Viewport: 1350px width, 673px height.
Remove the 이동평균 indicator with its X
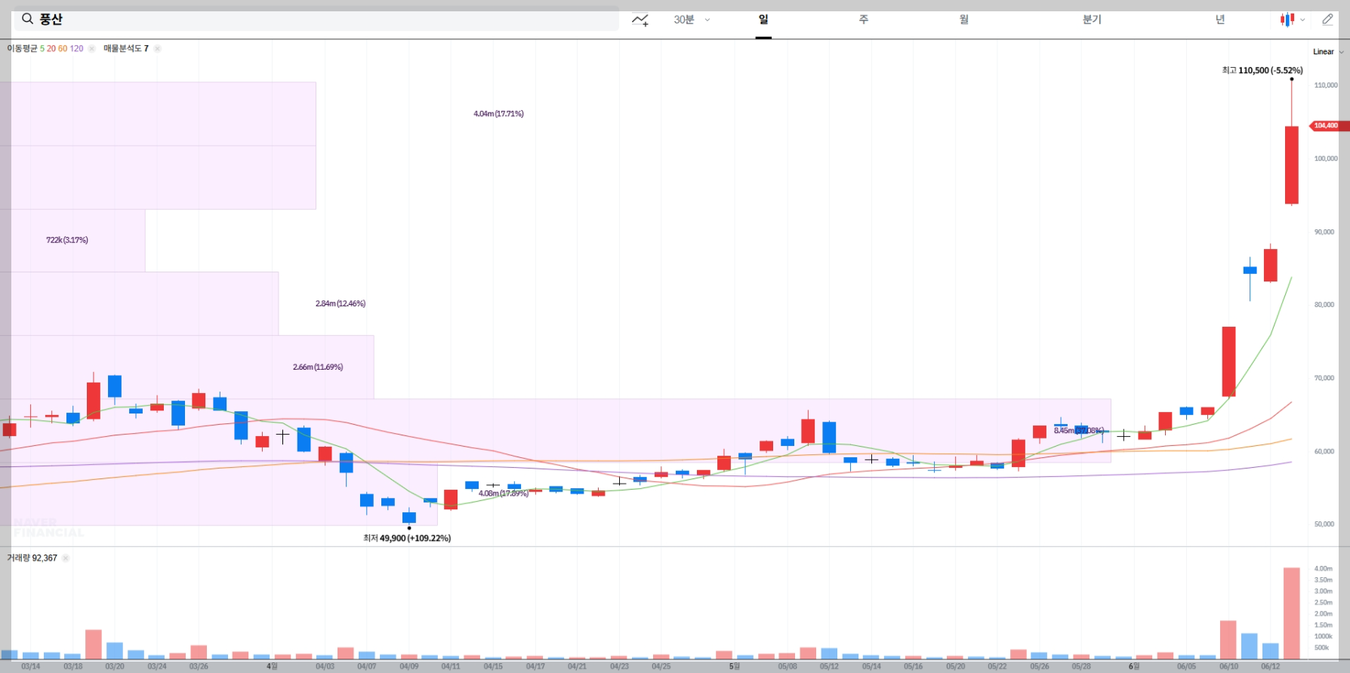click(91, 48)
